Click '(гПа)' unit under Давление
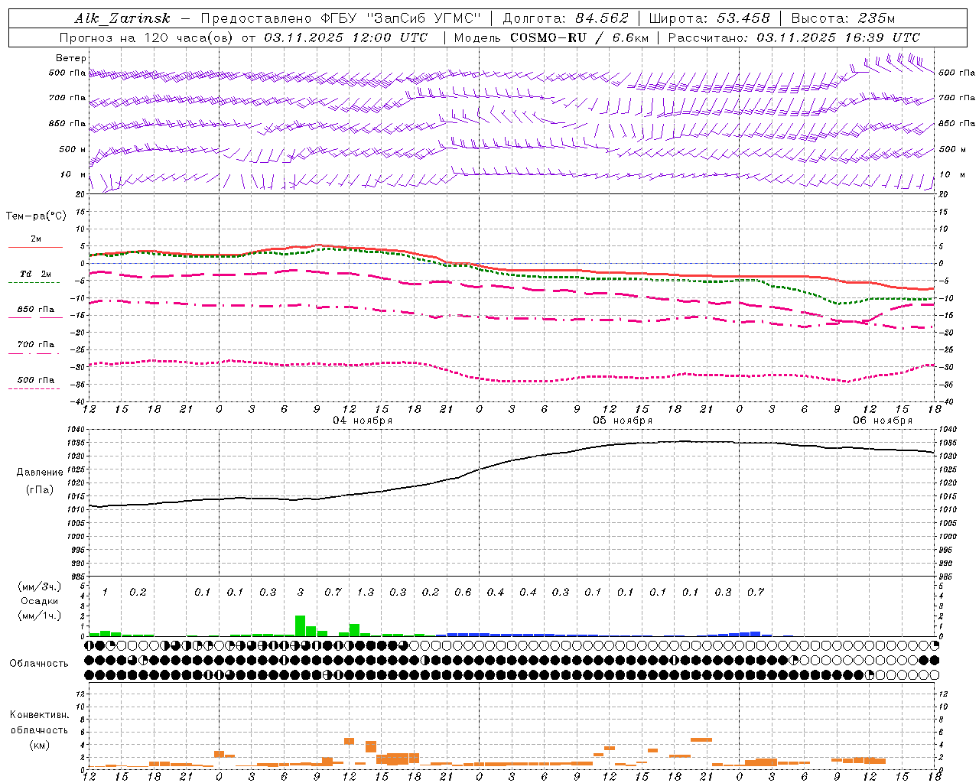 [x=40, y=490]
